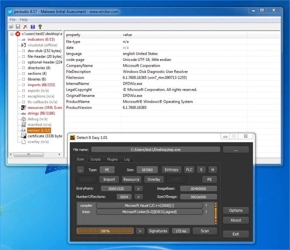Click the red X close-file toolbar icon
290x250 pixels.
(x=25, y=27)
